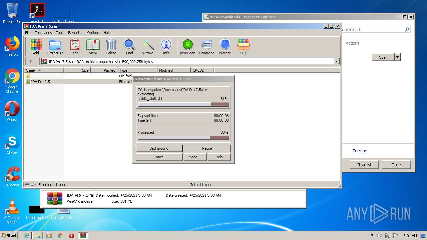
Task: Open Opera desktop shortcut
Action: coord(12,111)
